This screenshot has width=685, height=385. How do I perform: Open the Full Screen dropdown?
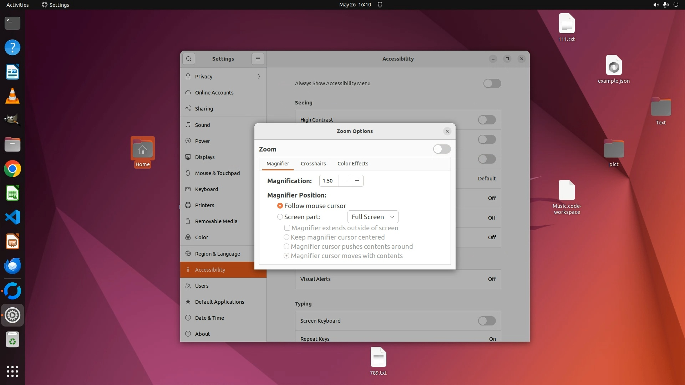[372, 217]
